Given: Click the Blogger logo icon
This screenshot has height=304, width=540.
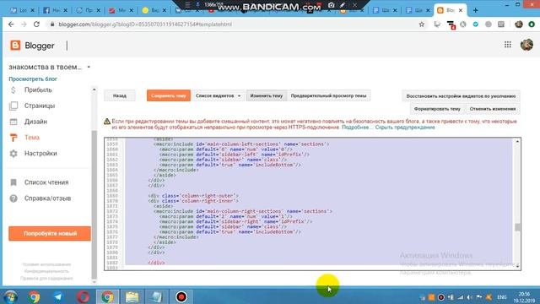Looking at the screenshot, I should pos(15,46).
